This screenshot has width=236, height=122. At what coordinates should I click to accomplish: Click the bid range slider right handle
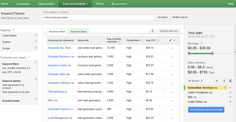212,53
